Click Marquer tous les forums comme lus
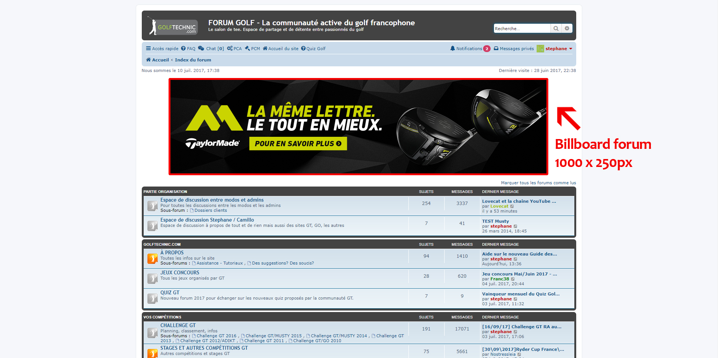This screenshot has width=718, height=358. (538, 183)
